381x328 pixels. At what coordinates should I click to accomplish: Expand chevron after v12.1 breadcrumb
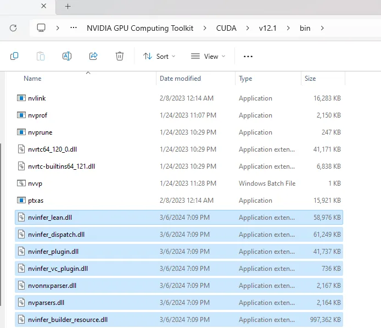coord(288,28)
